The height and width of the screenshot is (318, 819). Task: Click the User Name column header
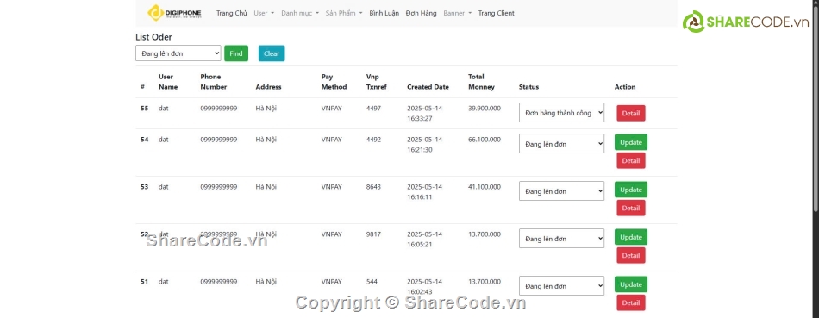[168, 82]
